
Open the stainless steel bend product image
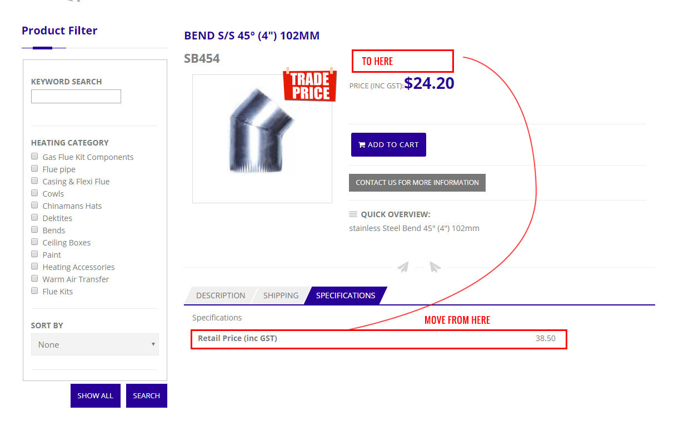(x=262, y=139)
